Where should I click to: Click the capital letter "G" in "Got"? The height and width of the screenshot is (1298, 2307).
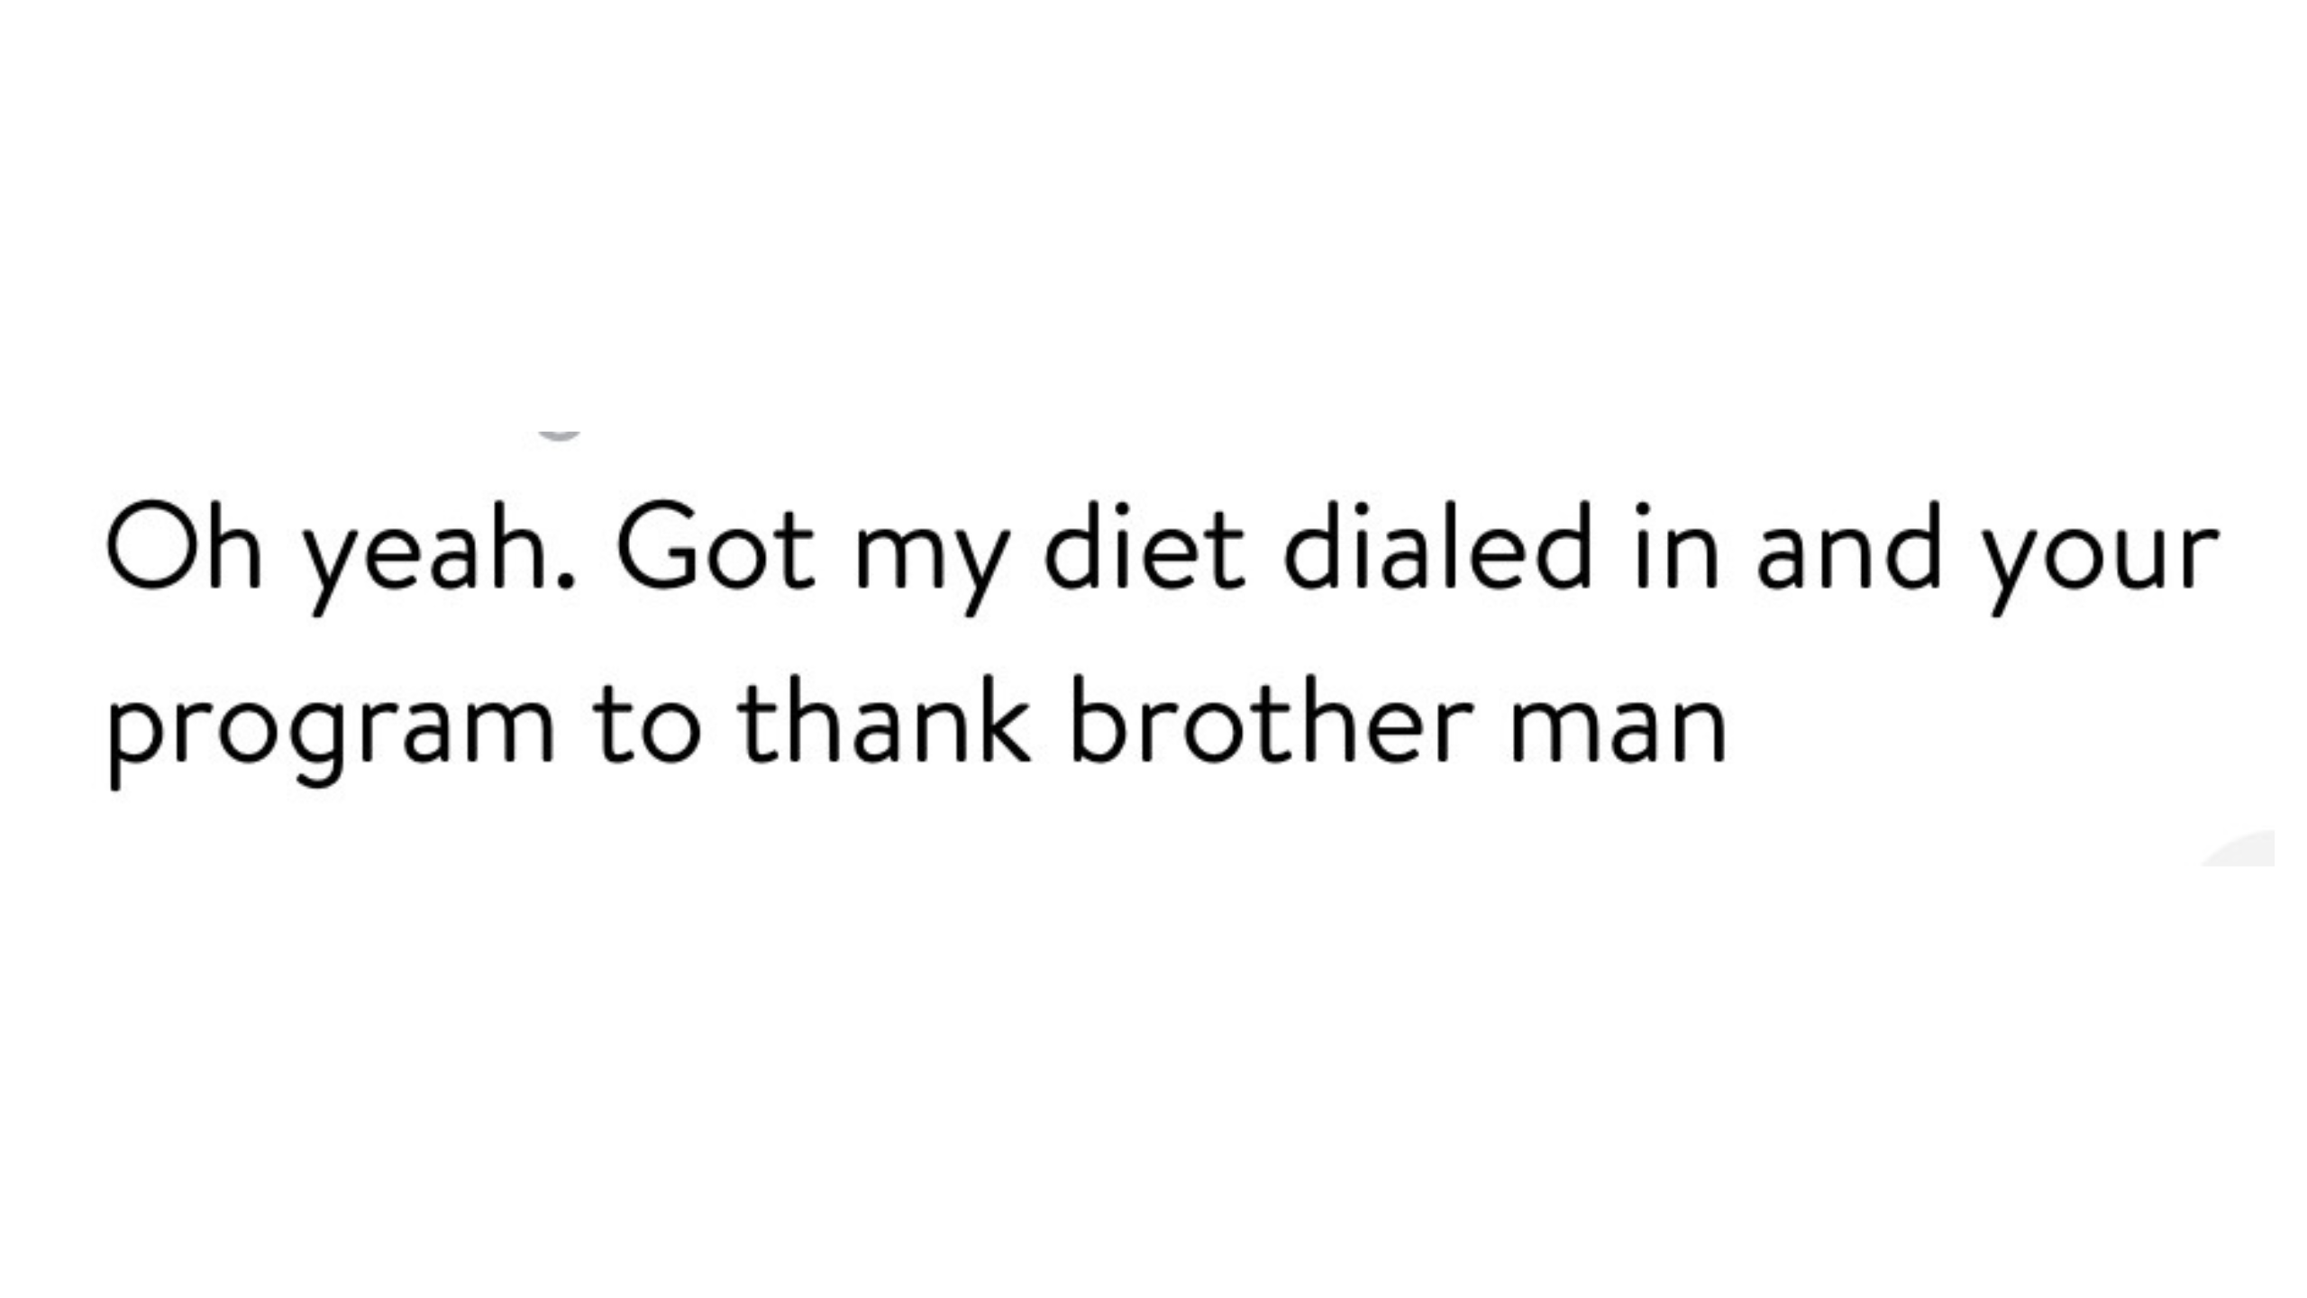tap(657, 545)
